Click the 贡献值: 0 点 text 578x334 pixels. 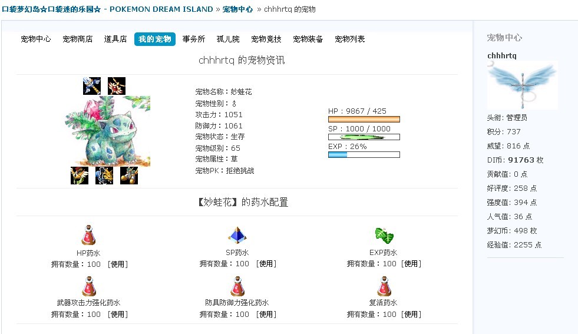click(x=507, y=174)
